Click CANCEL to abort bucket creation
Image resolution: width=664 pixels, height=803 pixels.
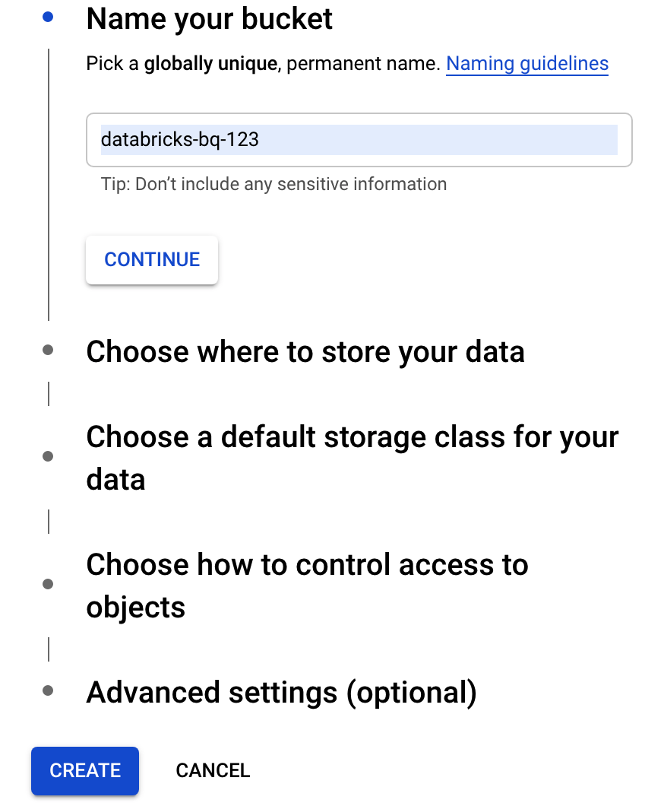click(213, 770)
